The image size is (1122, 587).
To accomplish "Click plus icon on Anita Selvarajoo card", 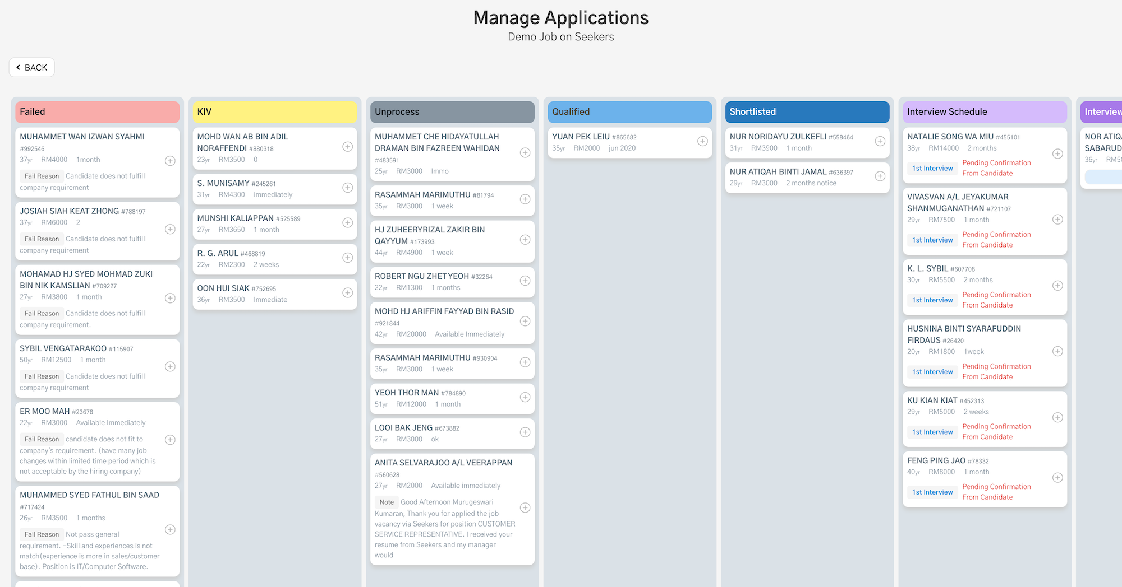I will pyautogui.click(x=525, y=507).
